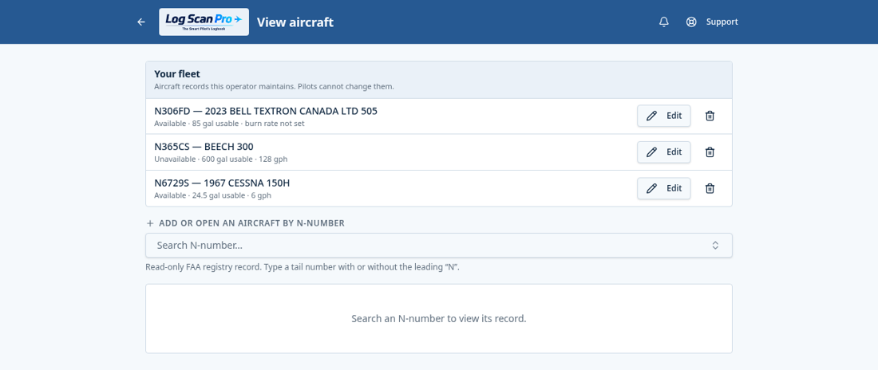Delete aircraft N6729S with trash icon

(x=710, y=188)
